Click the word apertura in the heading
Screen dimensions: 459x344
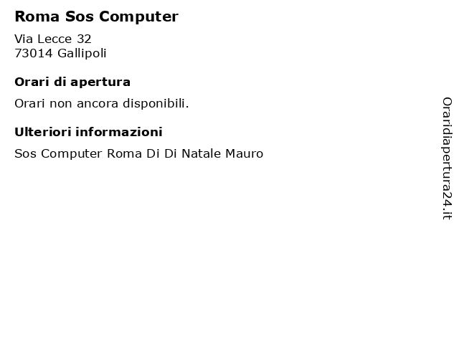[100, 83]
